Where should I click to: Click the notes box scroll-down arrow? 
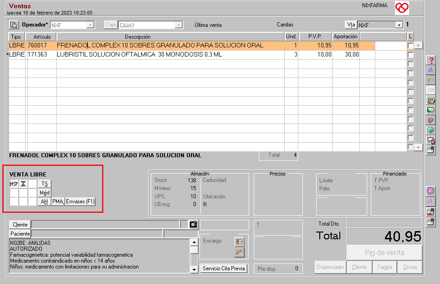[194, 269]
